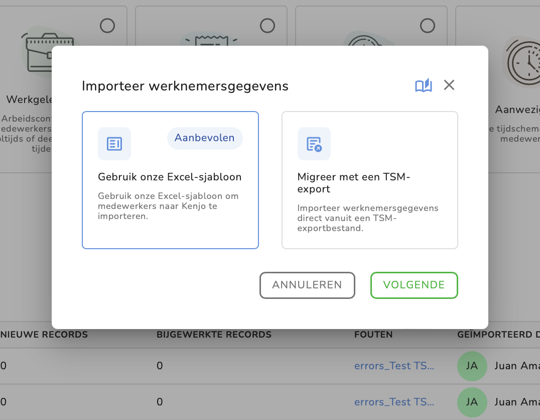Click the clock icon on Aanwezigheid card
540x420 pixels.
click(x=524, y=62)
